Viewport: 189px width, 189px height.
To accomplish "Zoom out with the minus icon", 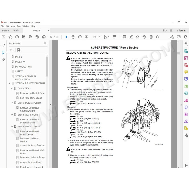I will [80, 37].
